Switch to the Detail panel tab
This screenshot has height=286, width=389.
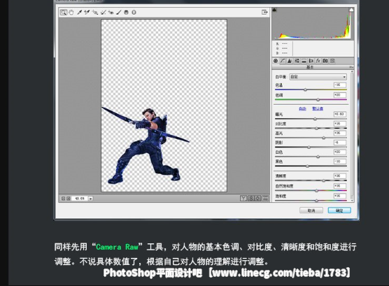pos(290,61)
